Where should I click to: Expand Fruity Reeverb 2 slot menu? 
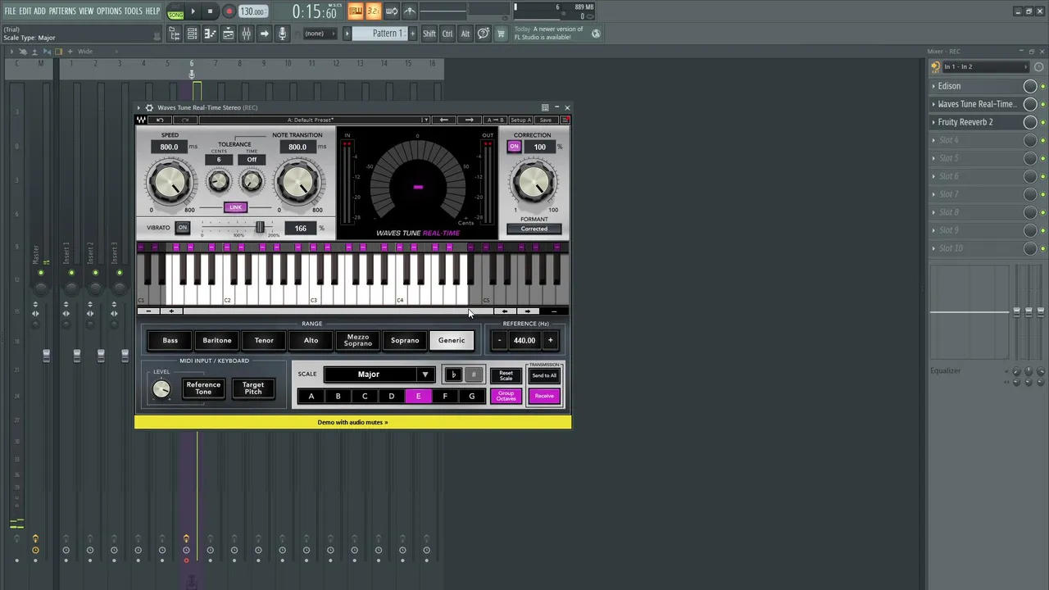tap(933, 122)
